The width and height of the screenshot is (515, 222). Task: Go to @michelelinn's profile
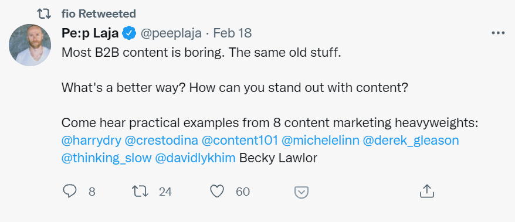320,141
